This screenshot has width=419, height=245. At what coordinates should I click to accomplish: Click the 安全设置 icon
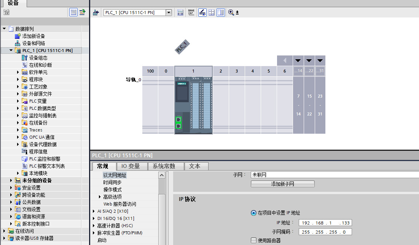[18, 188]
